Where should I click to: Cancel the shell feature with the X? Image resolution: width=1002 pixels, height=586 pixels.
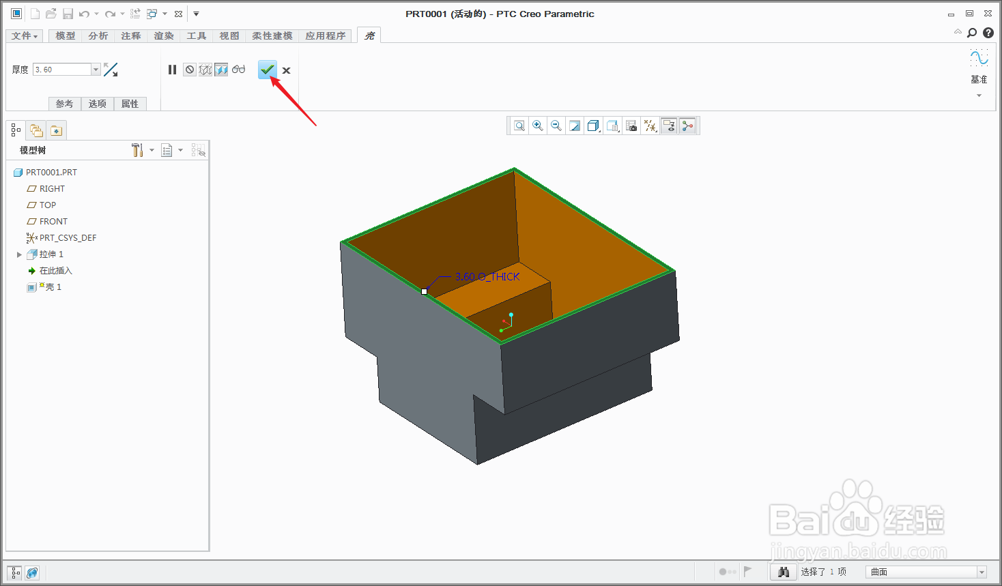[286, 70]
